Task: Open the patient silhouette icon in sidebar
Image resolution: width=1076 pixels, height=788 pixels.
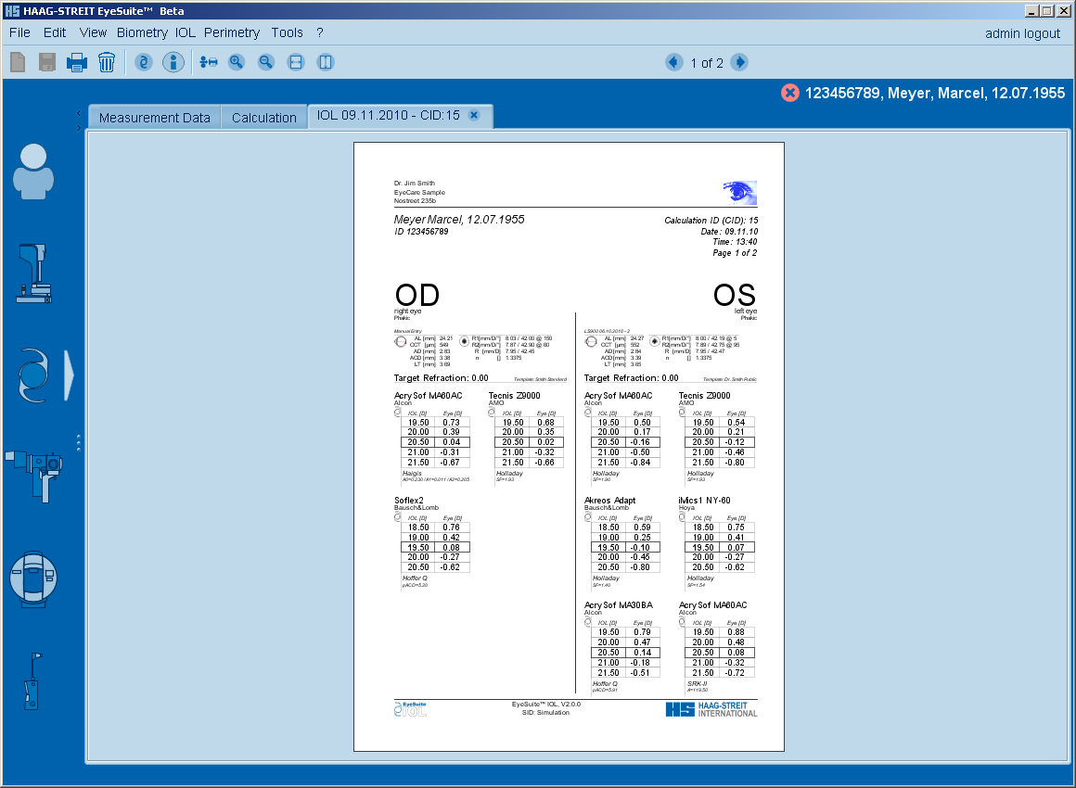Action: 33,171
